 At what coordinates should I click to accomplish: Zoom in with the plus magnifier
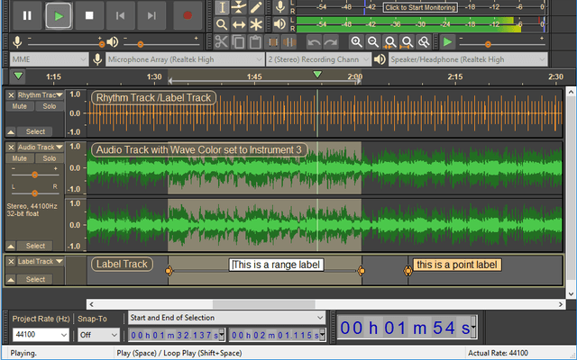[356, 42]
